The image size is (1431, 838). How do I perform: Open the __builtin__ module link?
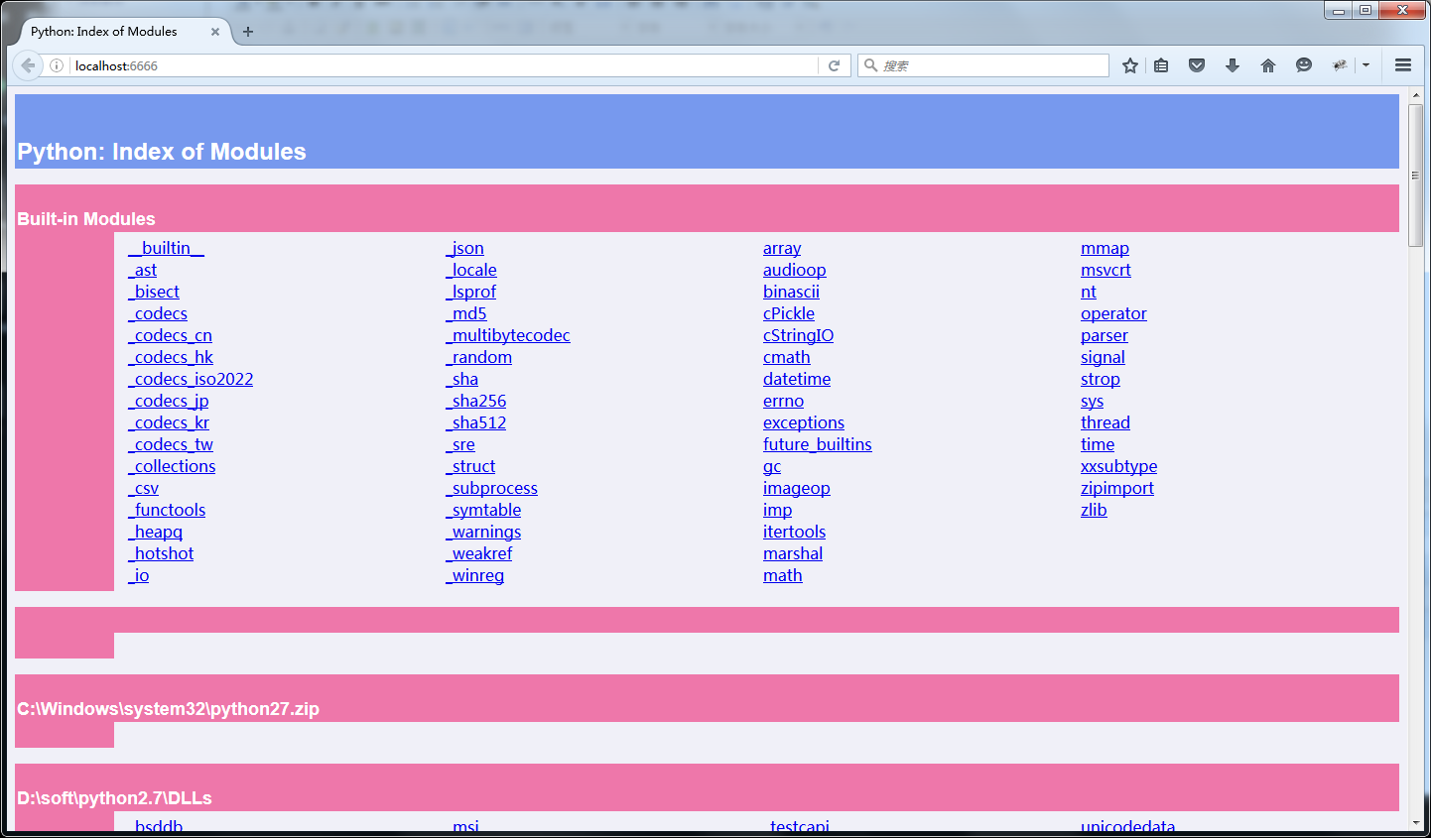(166, 248)
